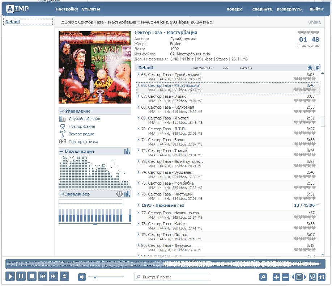Toggle Случайный файл shuffle mode

(x=84, y=119)
